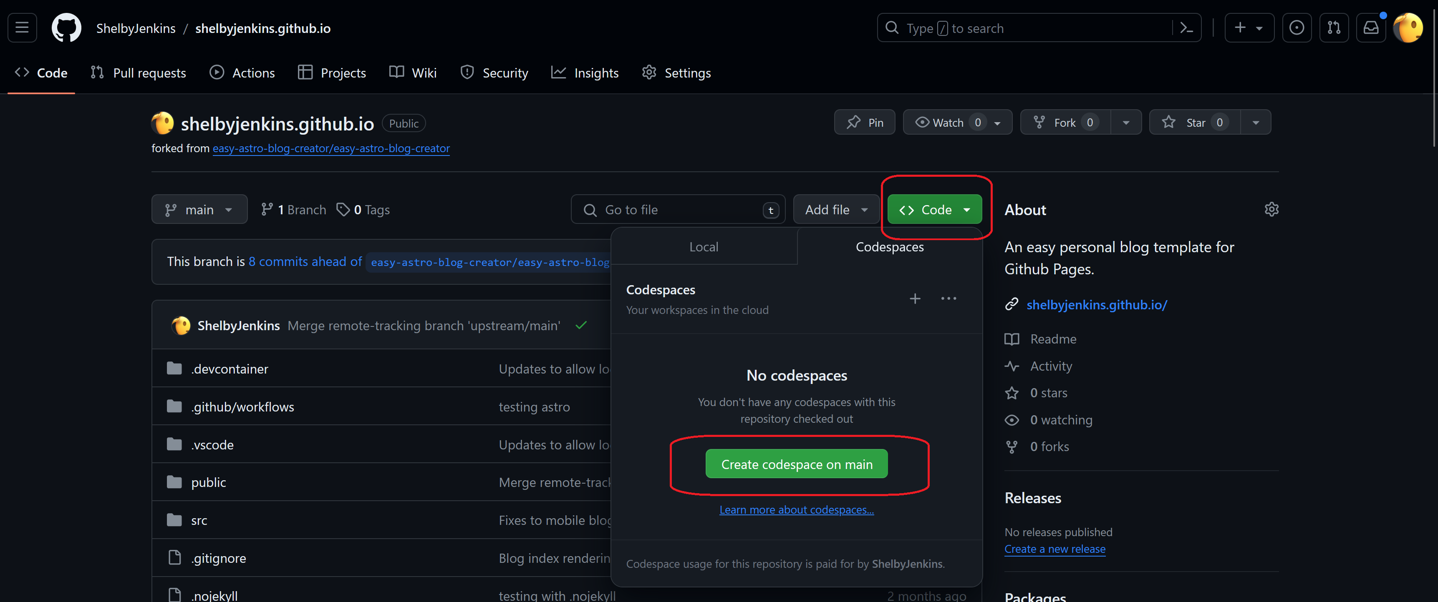Screen dimensions: 1438x602
Task: Pin the repository to profile
Action: 864,122
